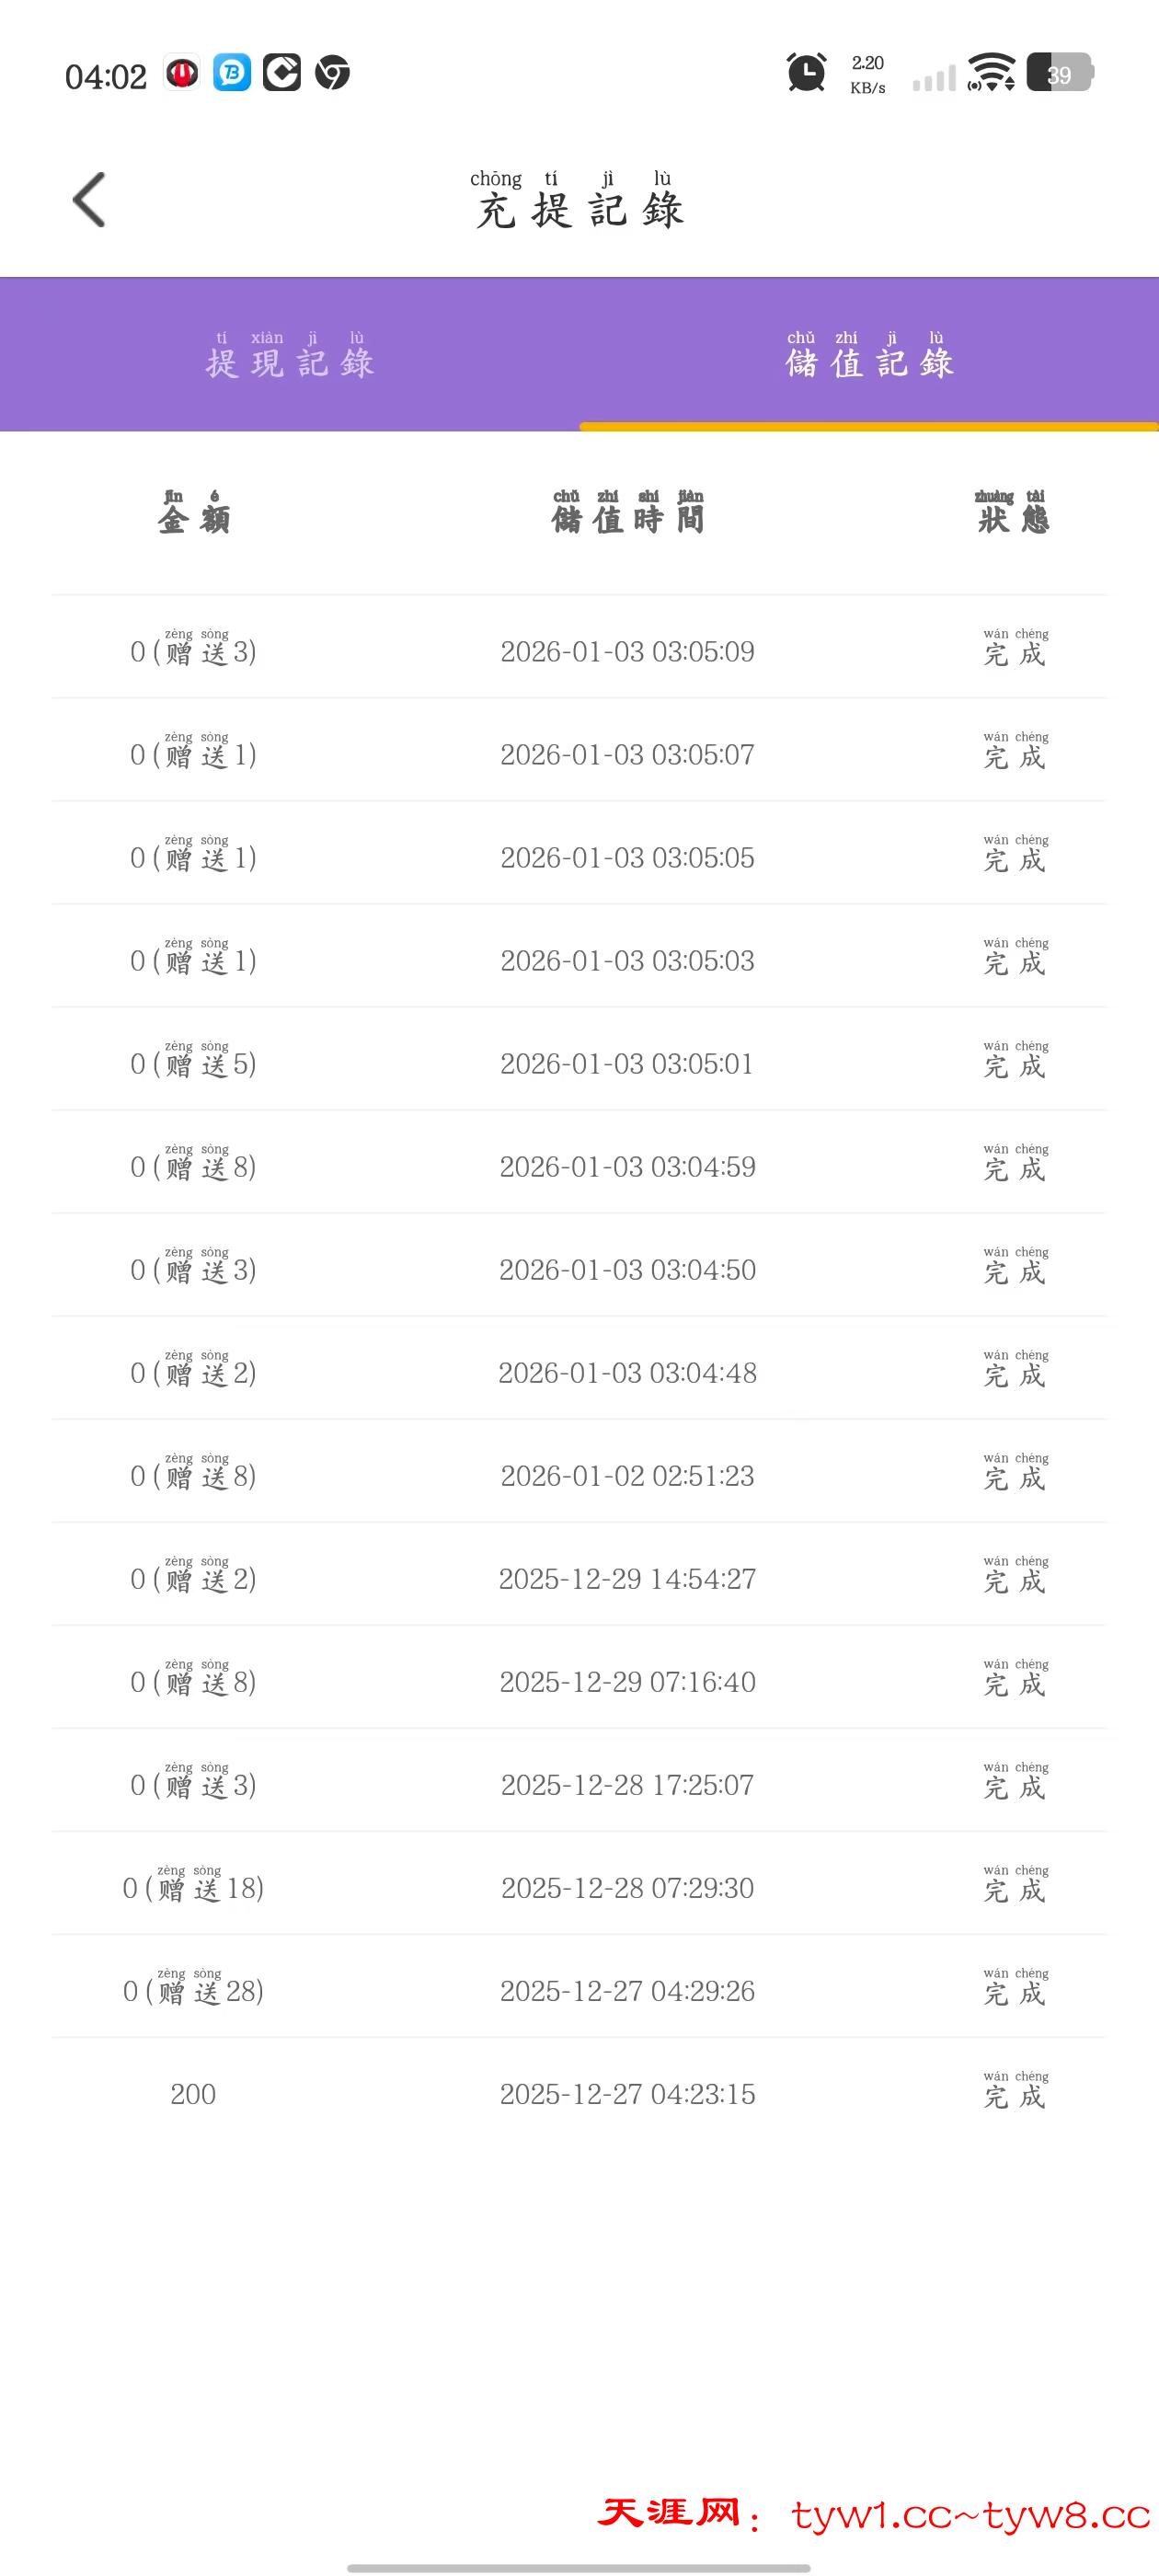1159x2576 pixels.
Task: Tap the battery indicator showing 39
Action: point(1060,73)
